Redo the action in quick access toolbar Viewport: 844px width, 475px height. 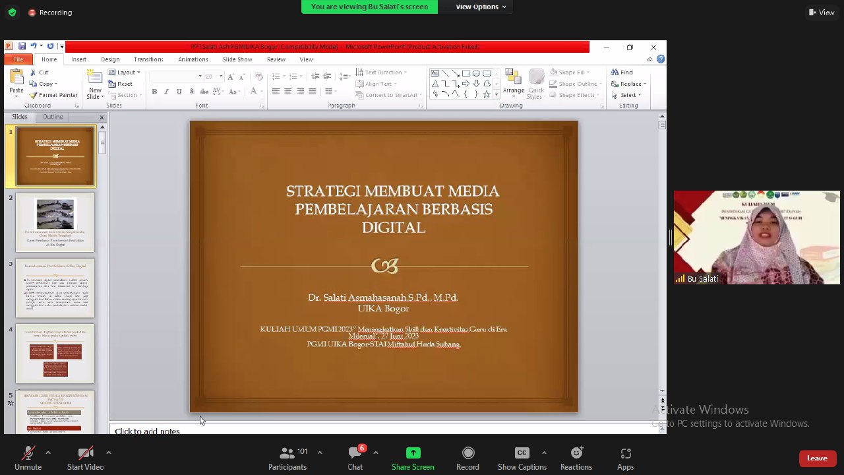(x=50, y=46)
